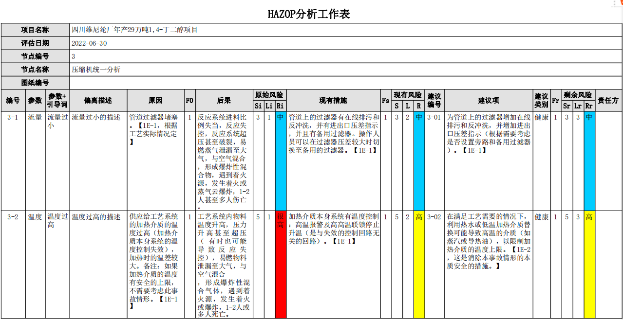Click the 原因 column header
The height and width of the screenshot is (320, 623).
pos(156,100)
